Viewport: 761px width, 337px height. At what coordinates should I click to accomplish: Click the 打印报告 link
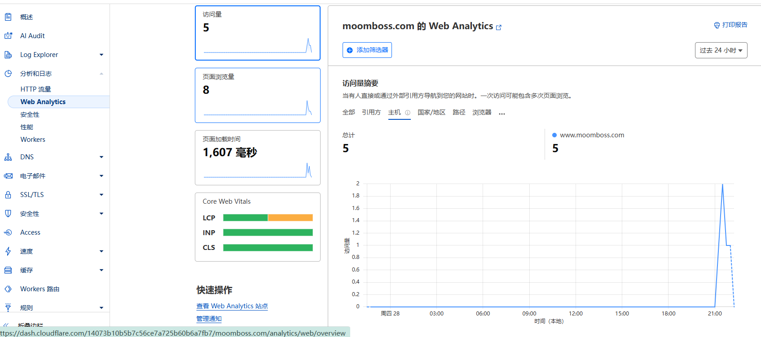point(731,25)
